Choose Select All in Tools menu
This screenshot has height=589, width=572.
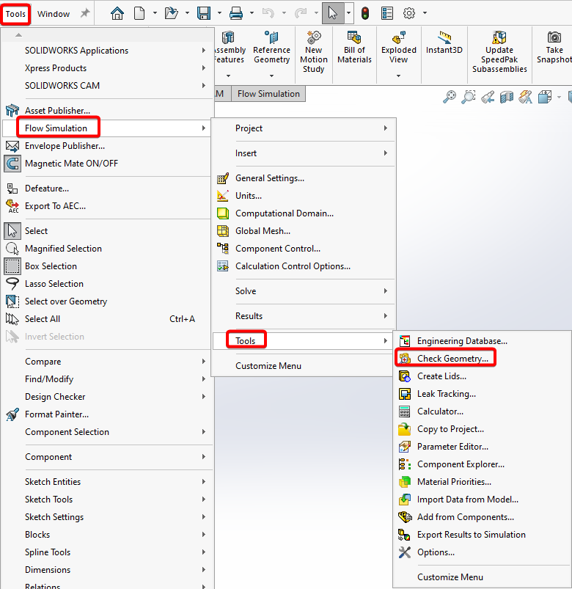tap(107, 319)
